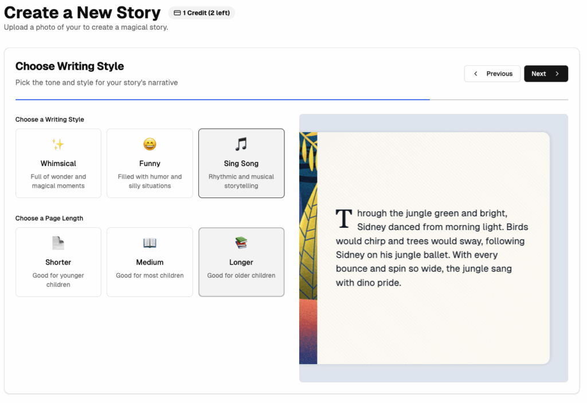Click the '1 Credit (2 left)' badge
The image size is (587, 403).
(202, 13)
